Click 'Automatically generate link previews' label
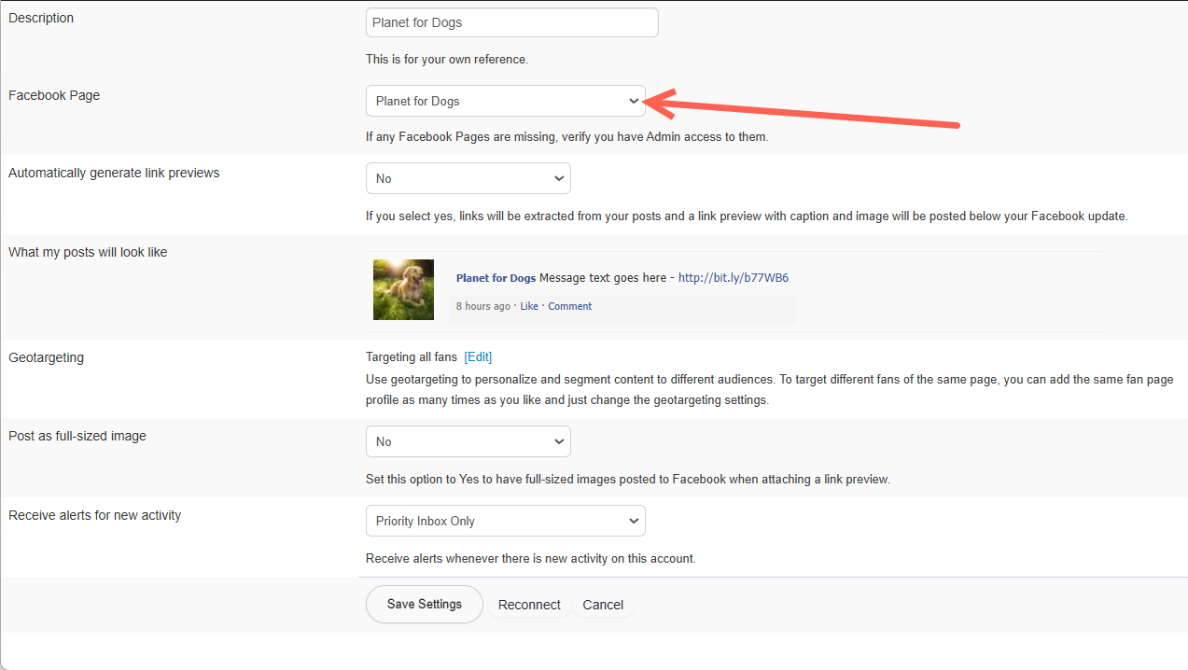Viewport: 1188px width, 670px height. point(114,173)
